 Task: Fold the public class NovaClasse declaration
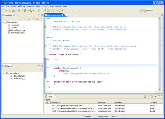pos(48,54)
